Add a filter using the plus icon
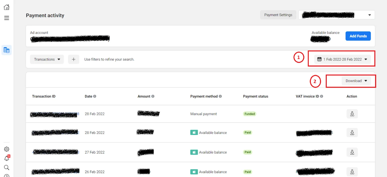 pyautogui.click(x=74, y=59)
